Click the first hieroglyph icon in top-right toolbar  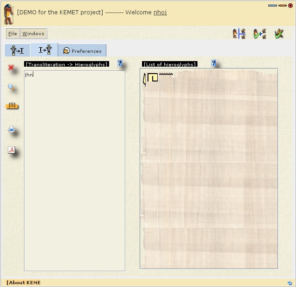[x=239, y=33]
